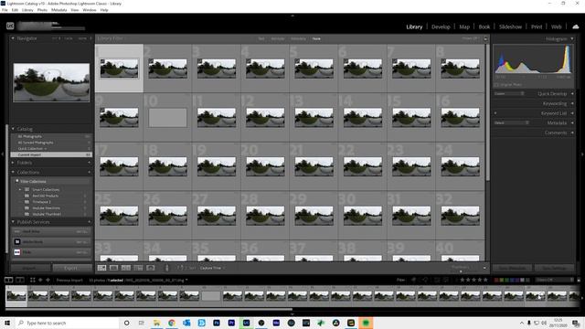The height and width of the screenshot is (329, 585).
Task: Expand the Folders panel
Action: click(13, 163)
